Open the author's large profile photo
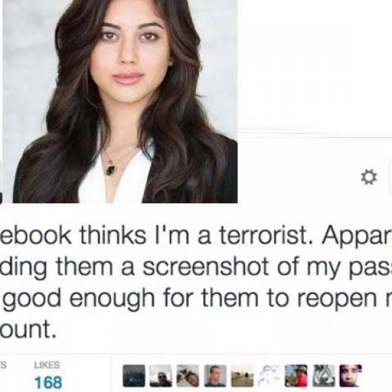This screenshot has width=392, height=392. pos(120,101)
